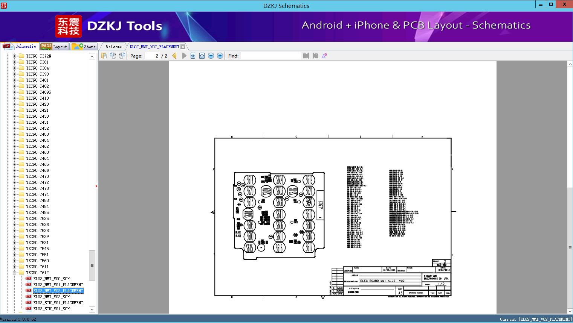This screenshot has width=573, height=323.
Task: Click the fit-to-width icon
Action: (x=193, y=56)
